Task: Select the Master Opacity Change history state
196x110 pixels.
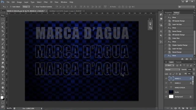Action: [x=179, y=45]
